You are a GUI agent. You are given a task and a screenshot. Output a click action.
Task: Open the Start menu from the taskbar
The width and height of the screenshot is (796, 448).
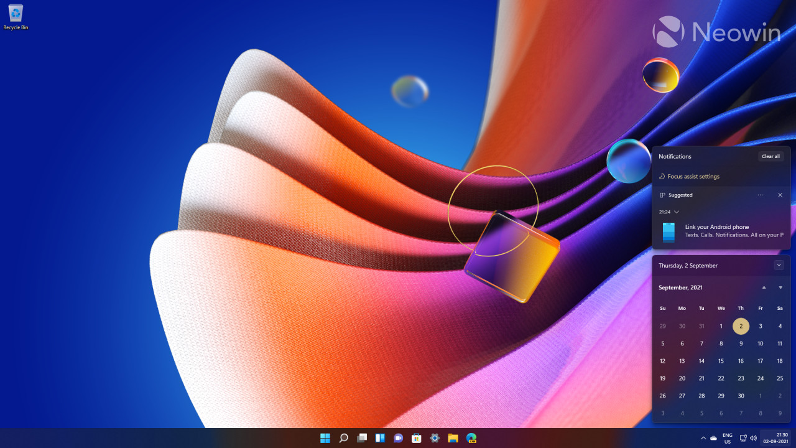[325, 438]
